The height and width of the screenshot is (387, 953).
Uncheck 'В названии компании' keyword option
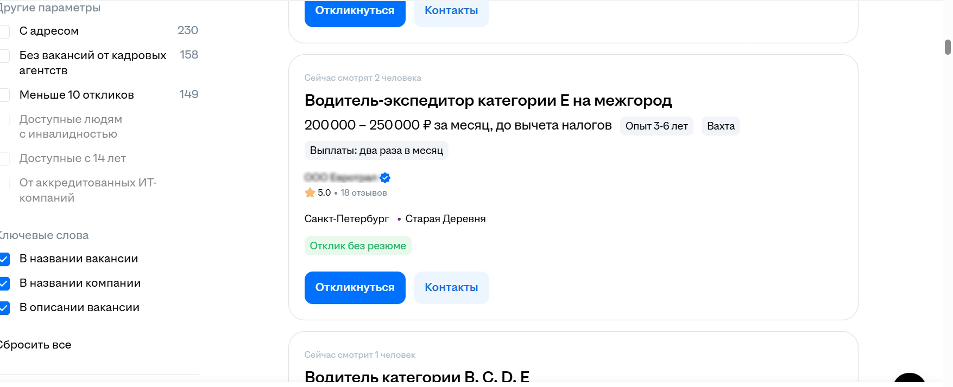[4, 283]
